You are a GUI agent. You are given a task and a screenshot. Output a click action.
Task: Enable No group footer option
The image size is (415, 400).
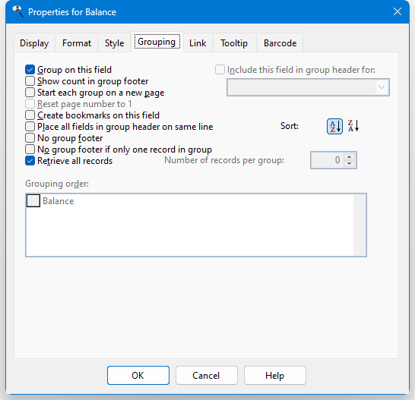coord(30,138)
